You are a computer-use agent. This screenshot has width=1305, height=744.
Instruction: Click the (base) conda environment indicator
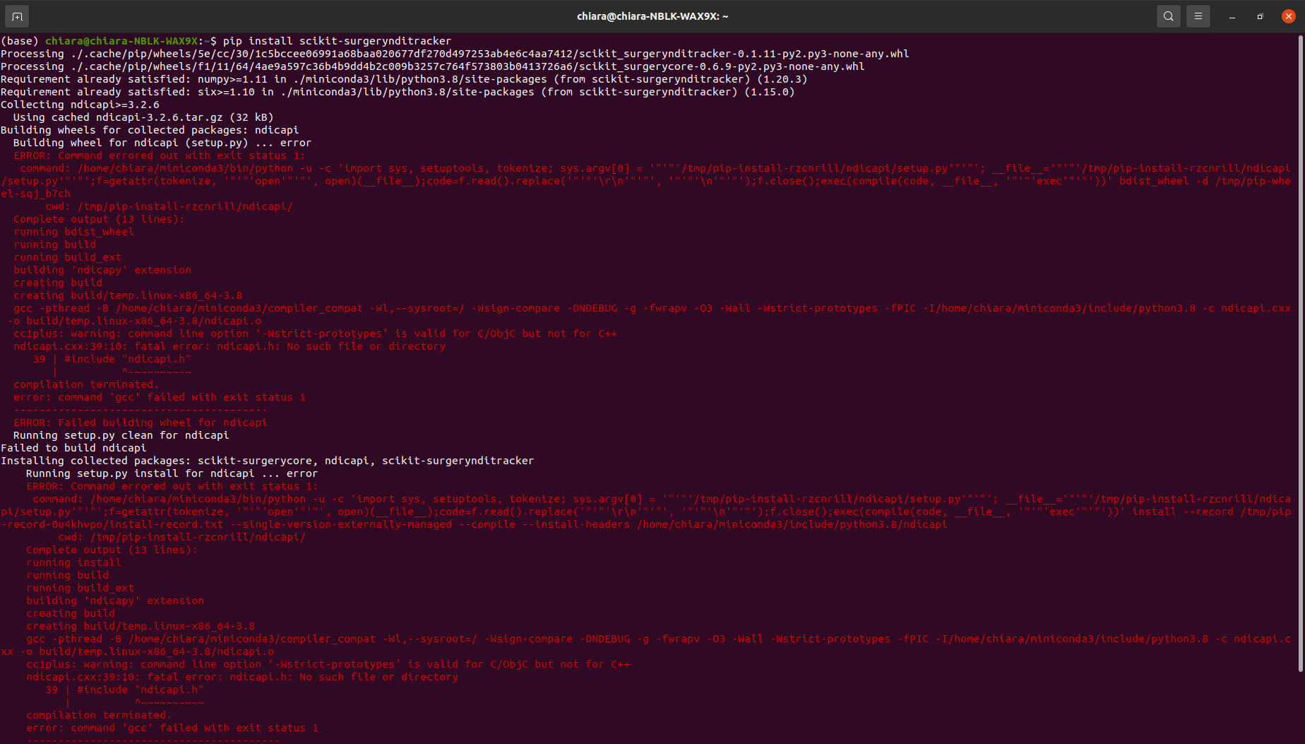click(x=21, y=40)
